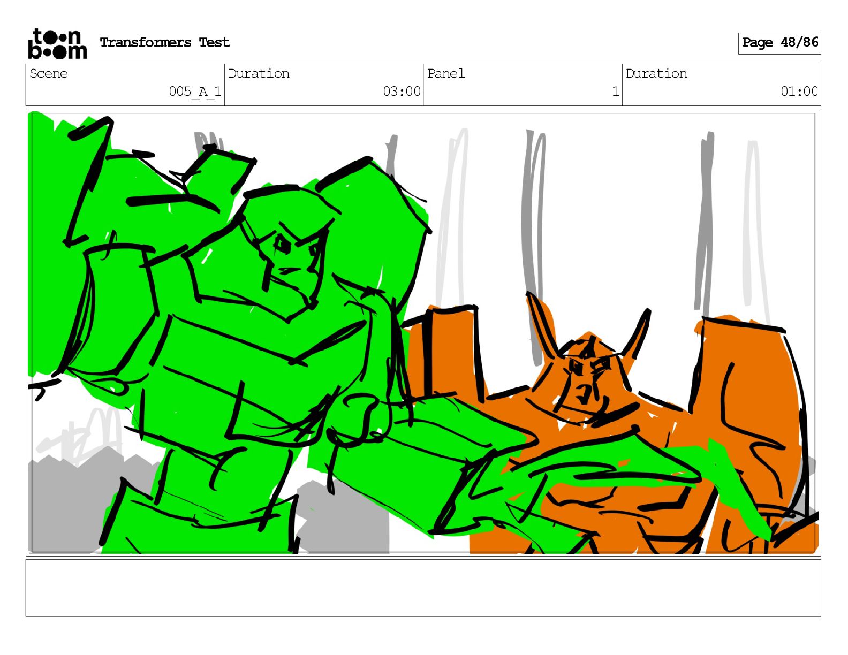Screen dimensions: 848x655
Task: Click the 'Scene' header label
Action: point(49,73)
